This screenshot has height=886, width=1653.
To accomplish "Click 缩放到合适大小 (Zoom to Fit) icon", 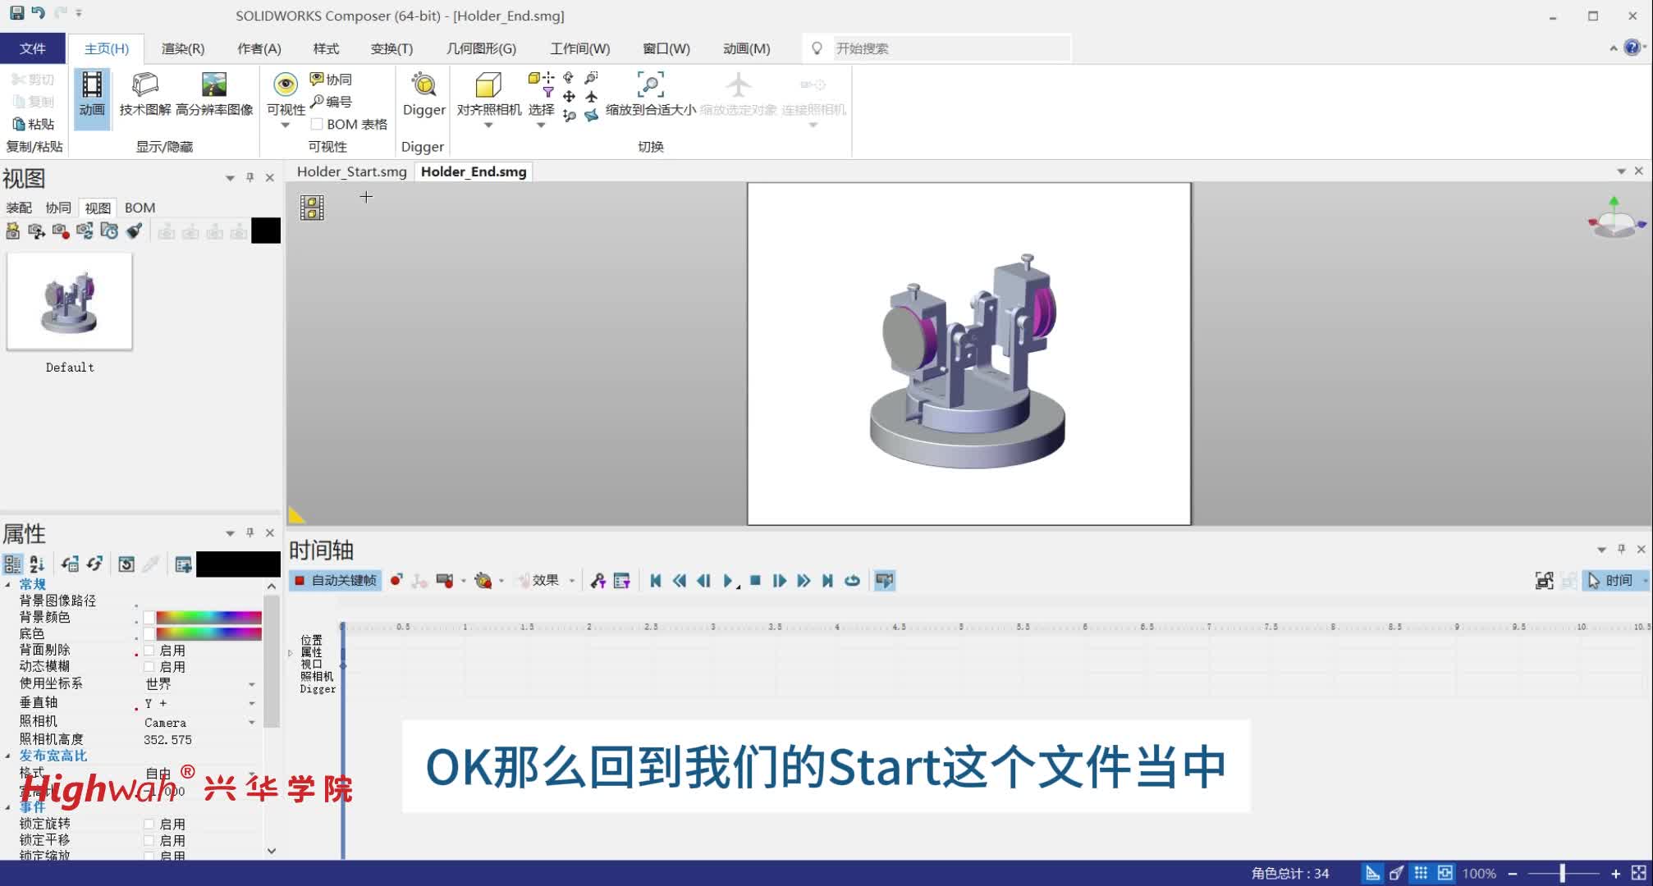I will pyautogui.click(x=650, y=84).
